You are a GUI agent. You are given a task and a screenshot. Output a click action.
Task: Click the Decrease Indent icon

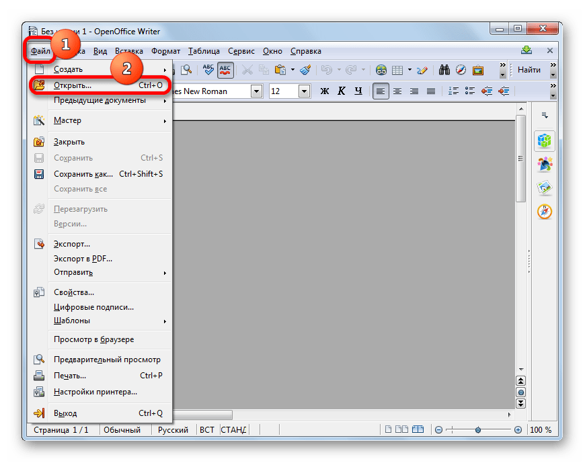[x=487, y=91]
